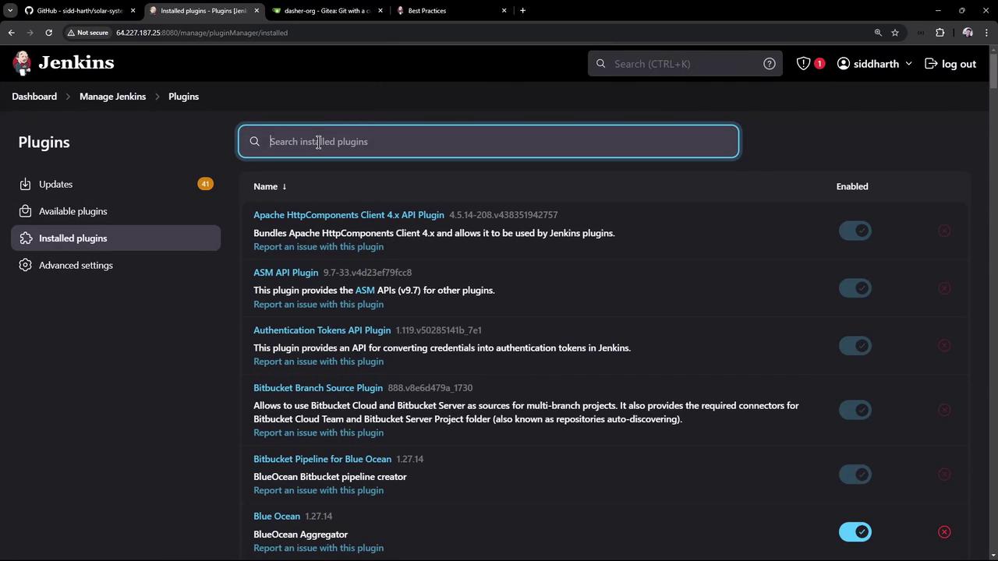Close the Best Practices browser tab
This screenshot has width=998, height=561.
(504, 11)
